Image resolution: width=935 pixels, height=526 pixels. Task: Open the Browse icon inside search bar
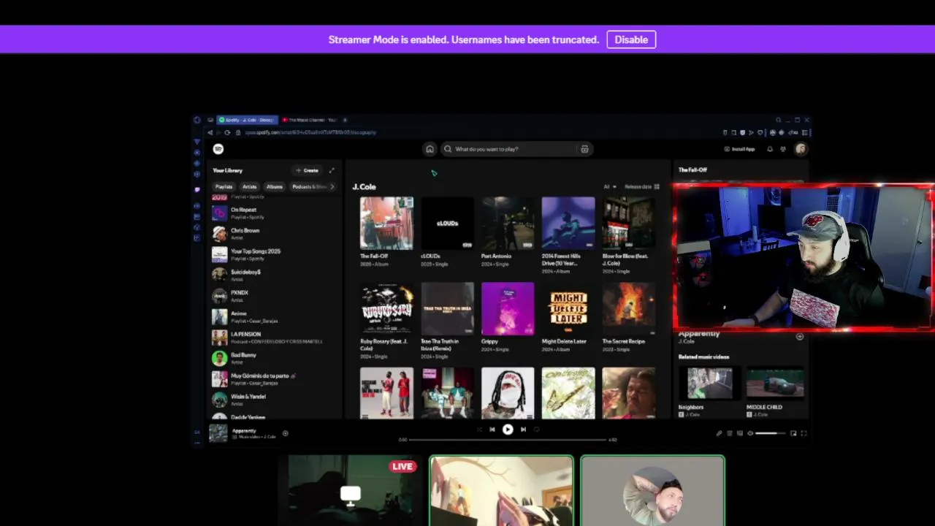[584, 149]
